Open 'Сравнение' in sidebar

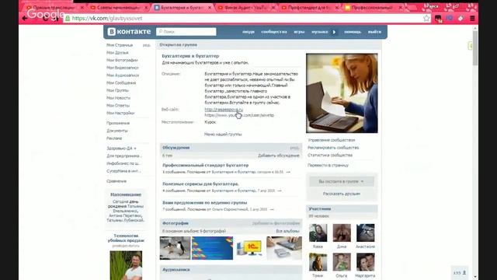(x=116, y=181)
